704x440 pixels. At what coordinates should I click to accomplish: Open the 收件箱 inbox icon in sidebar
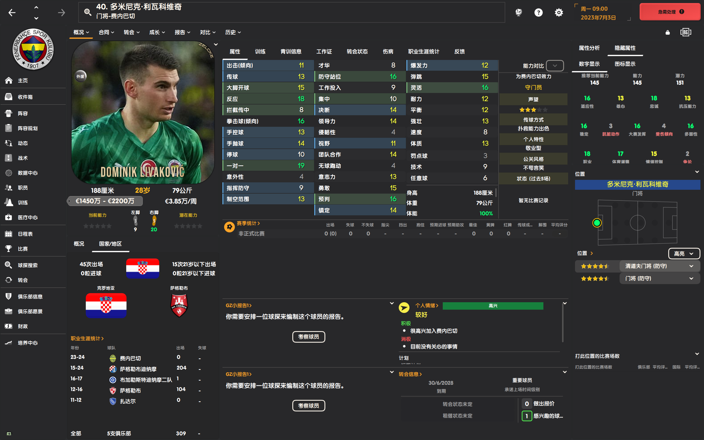[x=9, y=97]
